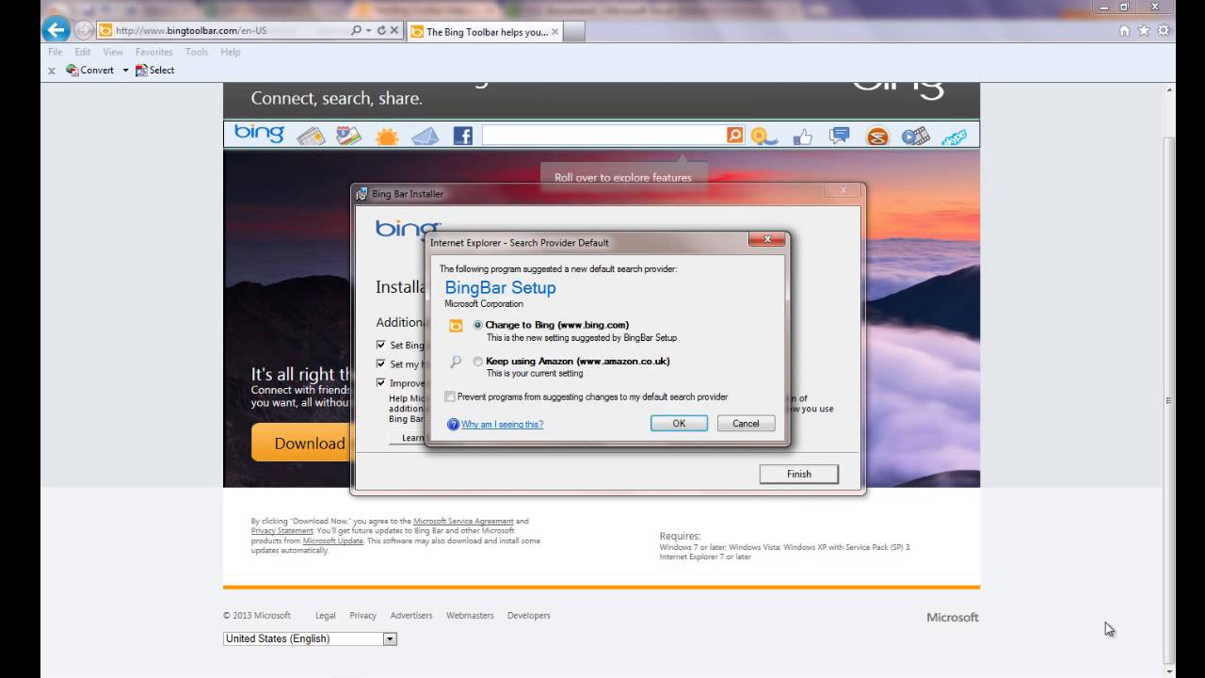Click the orange Bing bar search button
The image size is (1205, 678).
[734, 136]
